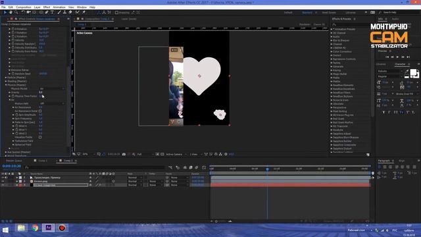Select the Eraser tool
Image resolution: width=421 pixels, height=237 pixels.
(x=70, y=13)
